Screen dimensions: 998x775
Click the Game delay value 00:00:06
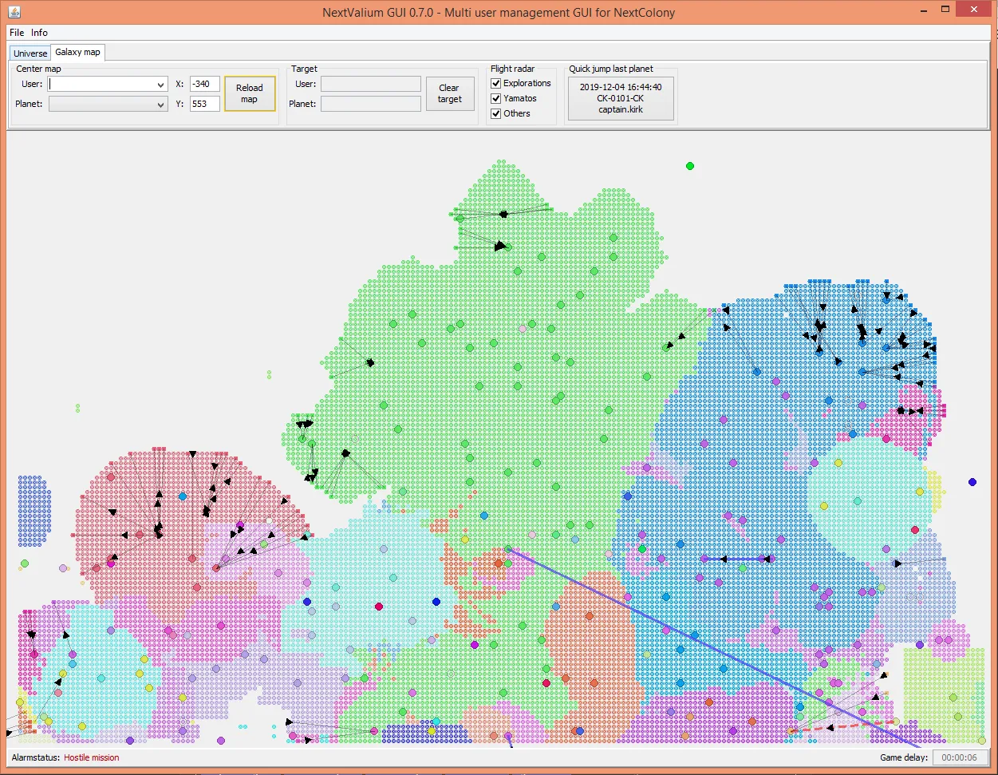pos(960,757)
